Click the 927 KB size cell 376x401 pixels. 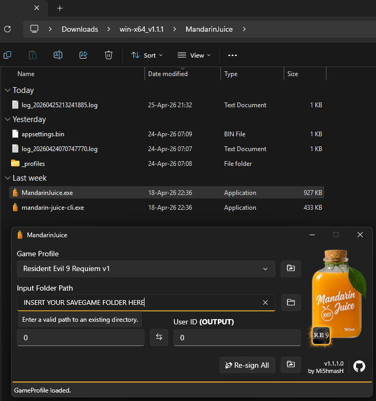pyautogui.click(x=313, y=192)
